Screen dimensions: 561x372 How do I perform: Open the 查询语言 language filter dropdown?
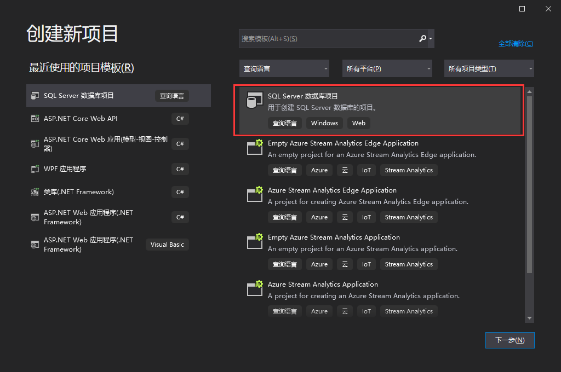click(x=284, y=68)
